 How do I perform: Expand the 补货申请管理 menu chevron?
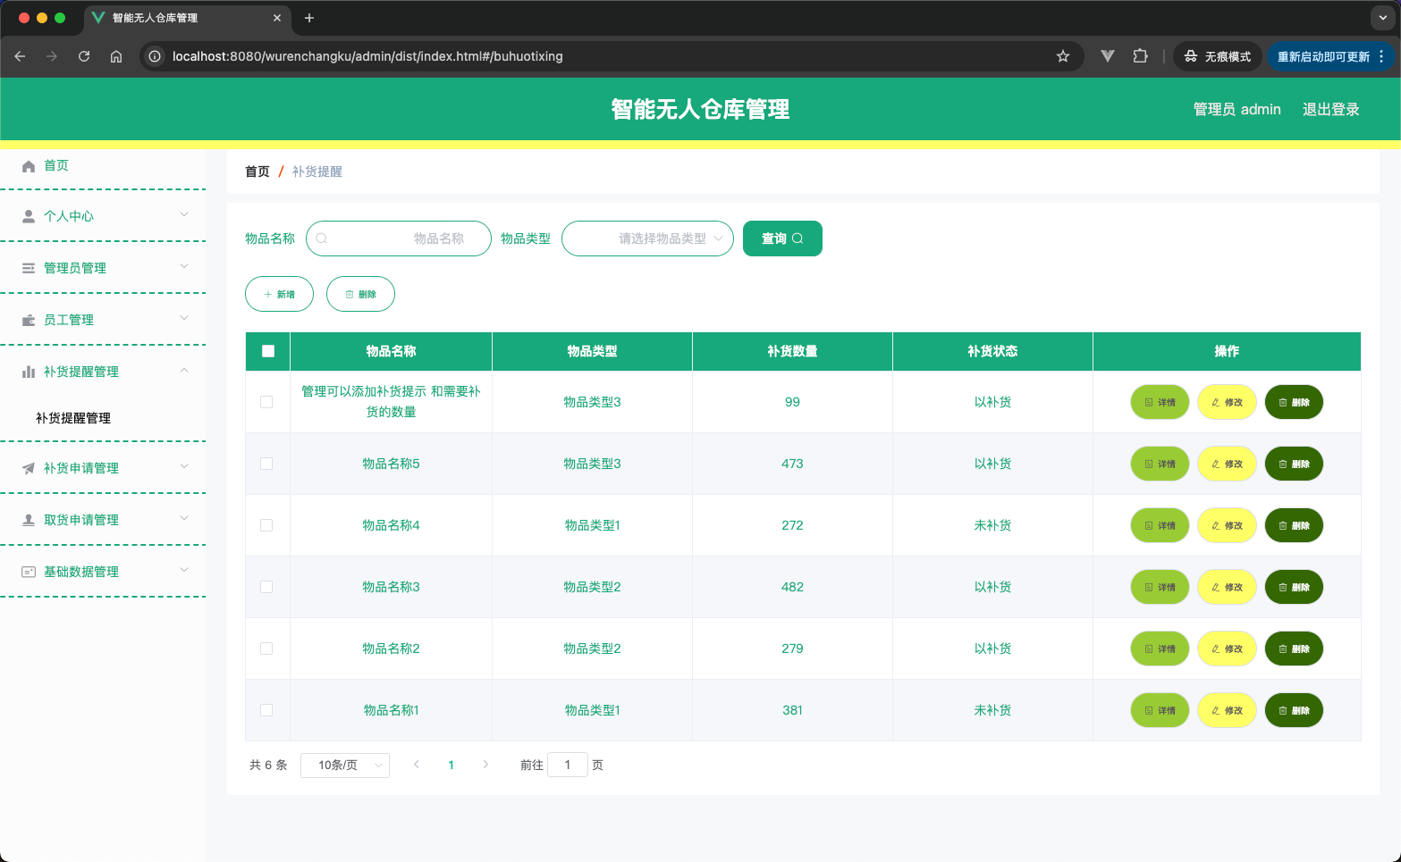(184, 466)
